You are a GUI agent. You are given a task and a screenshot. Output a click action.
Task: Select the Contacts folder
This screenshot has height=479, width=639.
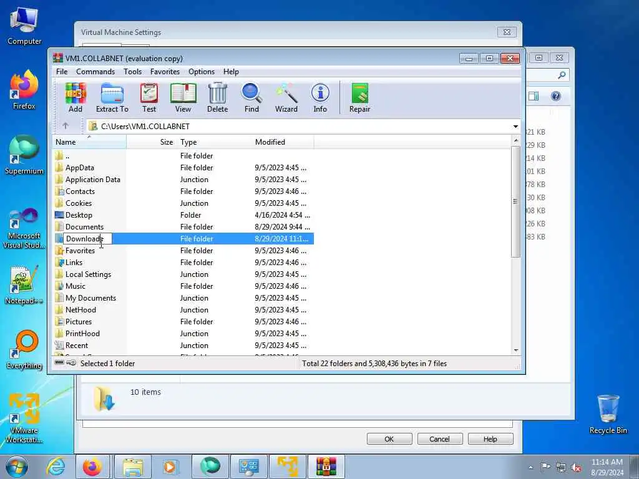pyautogui.click(x=183, y=191)
